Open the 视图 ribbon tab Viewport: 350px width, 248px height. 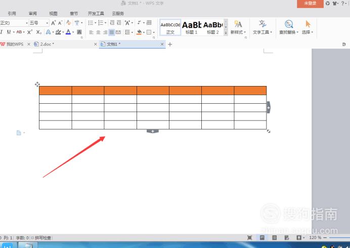tap(53, 13)
